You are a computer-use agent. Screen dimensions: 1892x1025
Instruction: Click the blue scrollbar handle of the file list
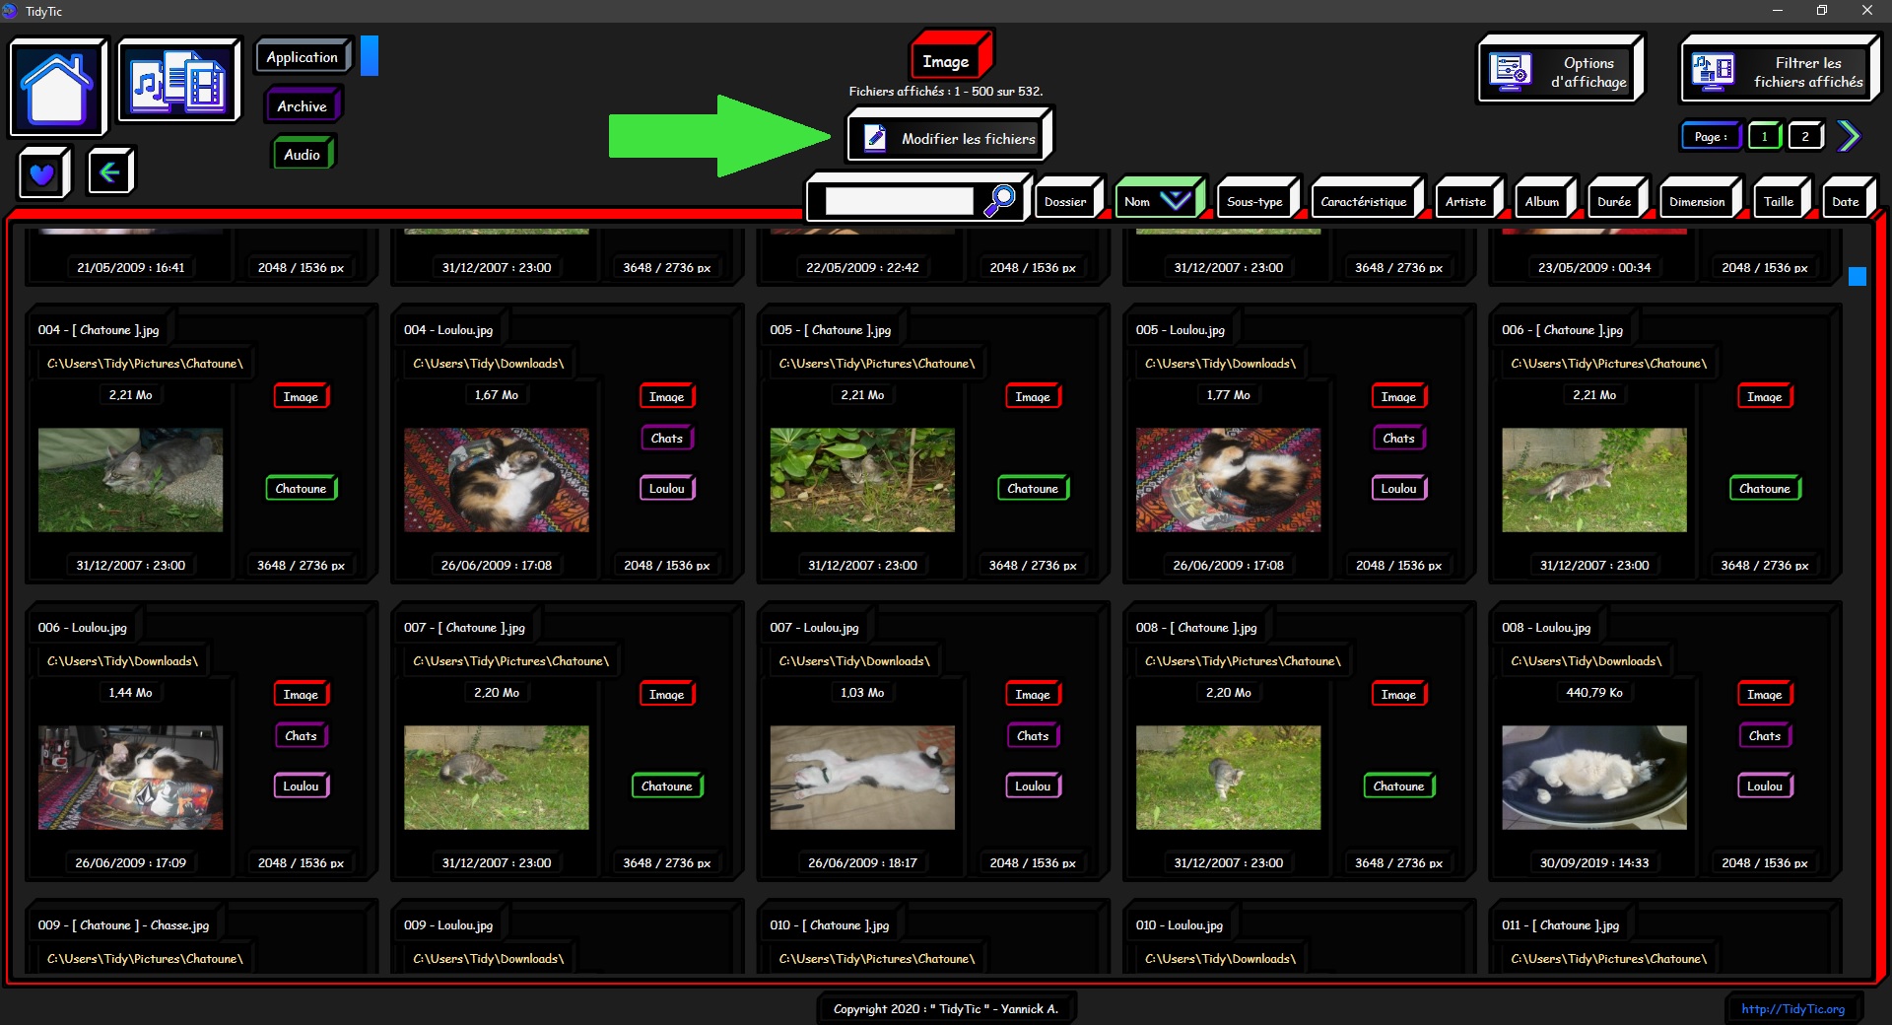pyautogui.click(x=1858, y=277)
